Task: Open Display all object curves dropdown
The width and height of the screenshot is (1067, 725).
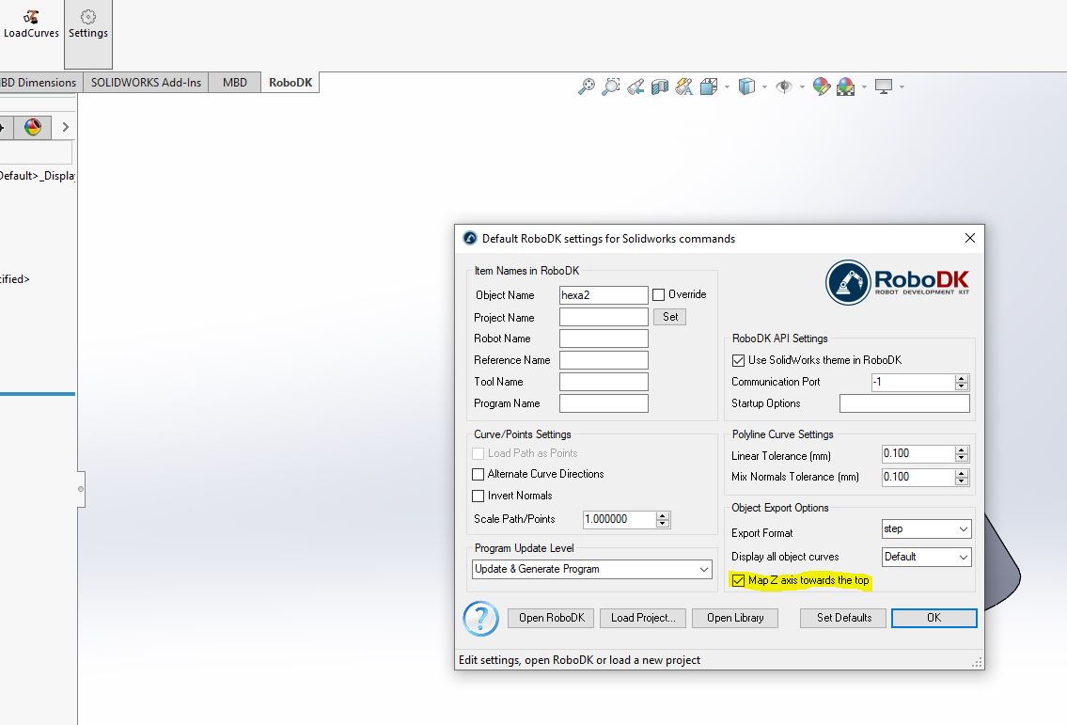Action: (926, 557)
